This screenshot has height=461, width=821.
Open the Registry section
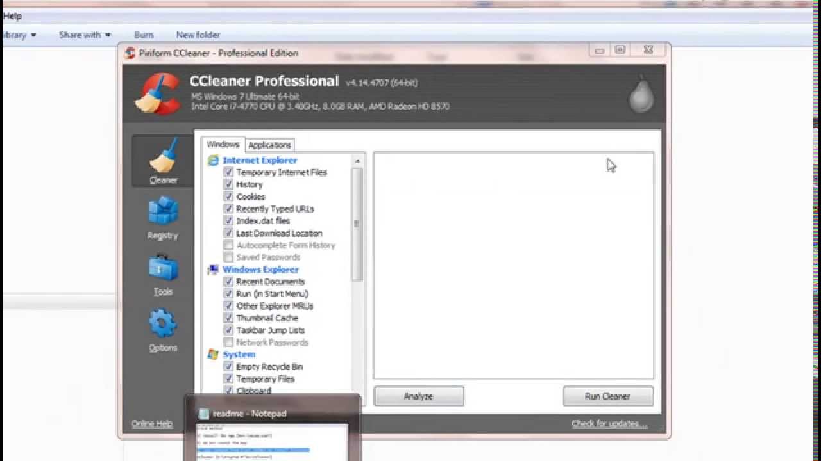pyautogui.click(x=163, y=218)
